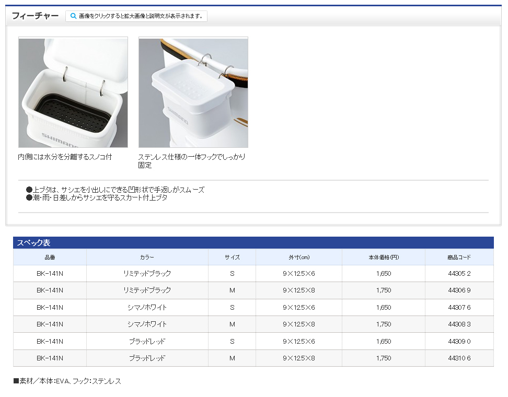Click the 'フィーチャー' section heading
Screen dimensions: 508x397
[x=36, y=16]
